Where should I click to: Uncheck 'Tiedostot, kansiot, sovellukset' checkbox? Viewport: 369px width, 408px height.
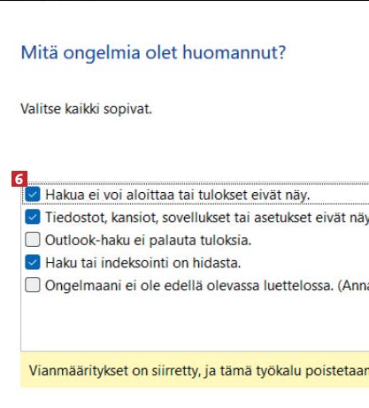(33, 217)
